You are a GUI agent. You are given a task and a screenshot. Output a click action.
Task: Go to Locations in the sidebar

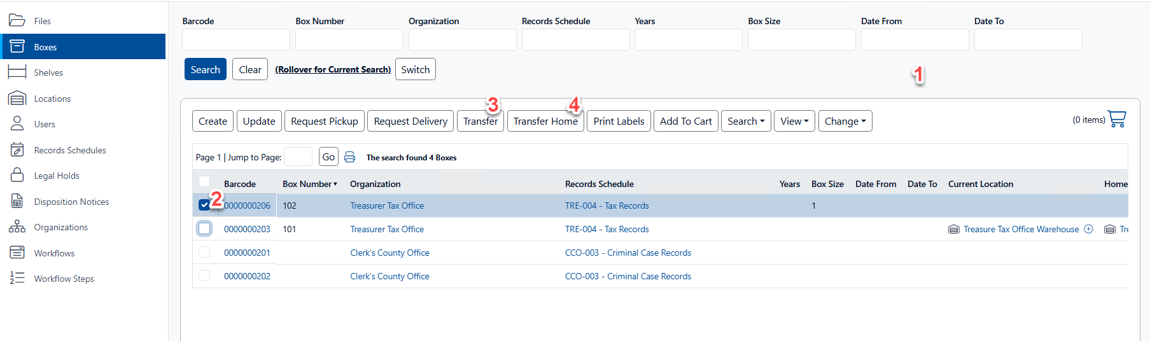(x=52, y=99)
